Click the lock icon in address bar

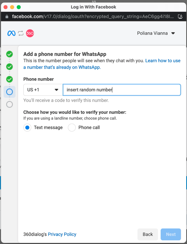[7, 17]
